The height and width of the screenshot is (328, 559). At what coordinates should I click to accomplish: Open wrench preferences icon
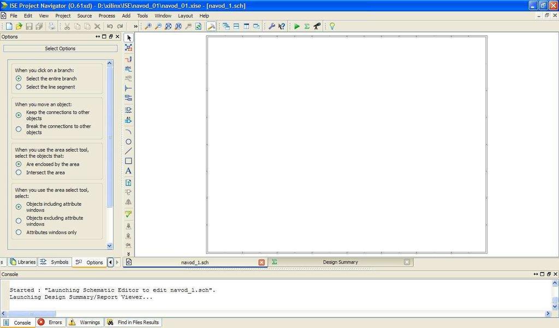pos(272,26)
